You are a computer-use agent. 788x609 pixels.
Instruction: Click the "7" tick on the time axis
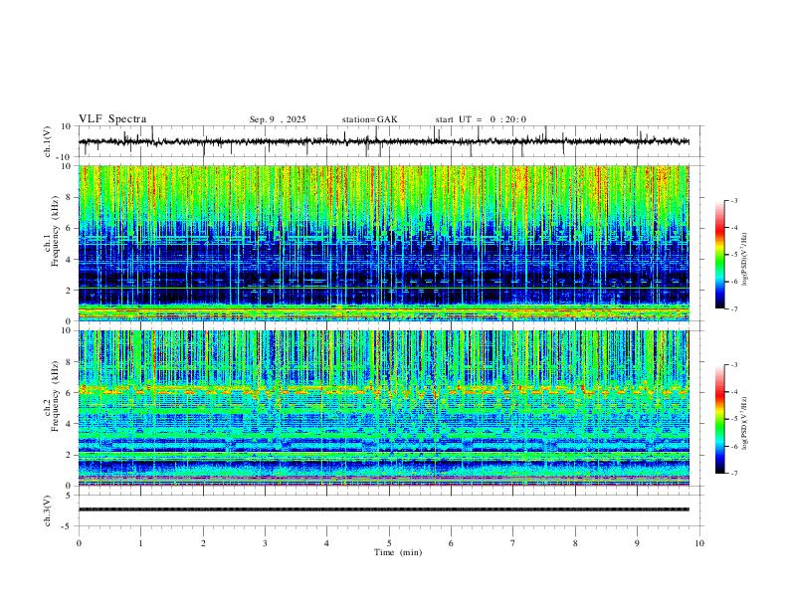click(513, 543)
